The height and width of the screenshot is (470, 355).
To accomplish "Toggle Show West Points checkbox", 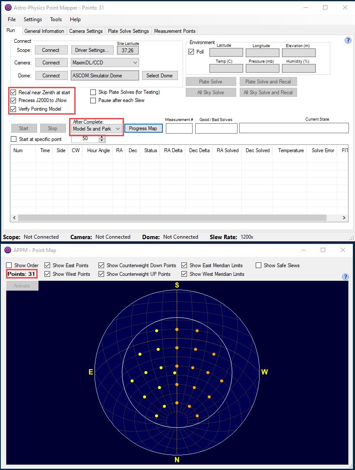I will point(48,274).
